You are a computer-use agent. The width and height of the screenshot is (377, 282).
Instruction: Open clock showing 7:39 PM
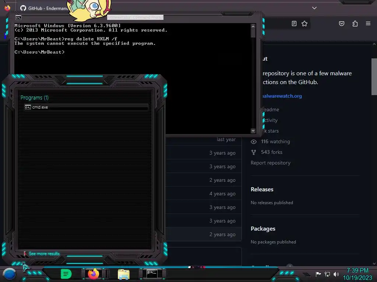[357, 274]
